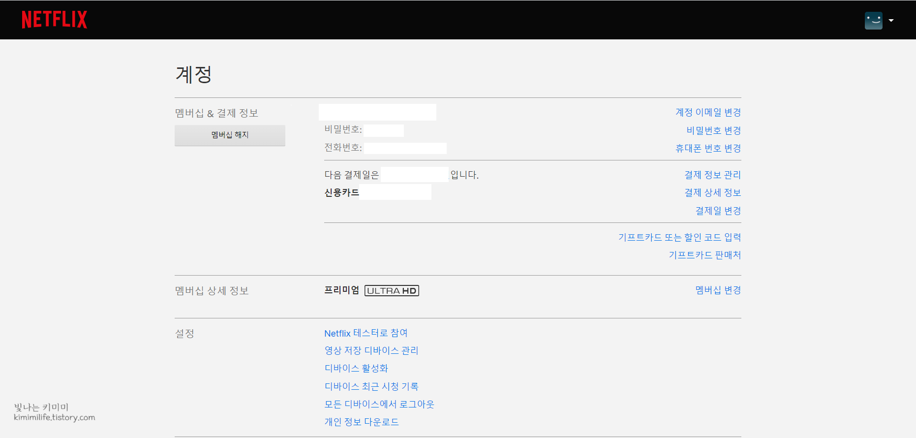Viewport: 916px width, 438px height.
Task: Click the 전화번호: label
Action: [343, 148]
